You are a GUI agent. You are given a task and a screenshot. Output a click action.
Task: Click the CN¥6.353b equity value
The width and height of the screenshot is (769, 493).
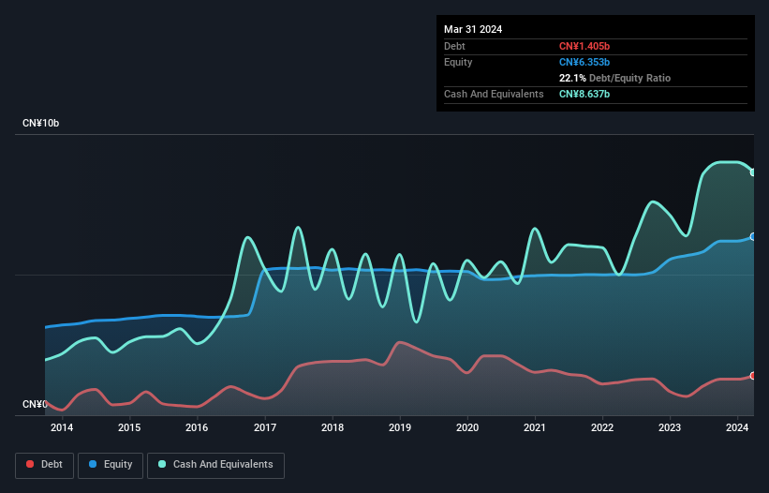(584, 62)
